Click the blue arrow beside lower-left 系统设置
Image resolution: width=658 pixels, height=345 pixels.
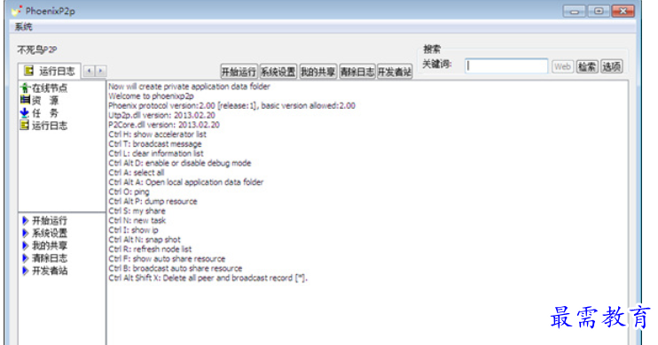coord(25,234)
